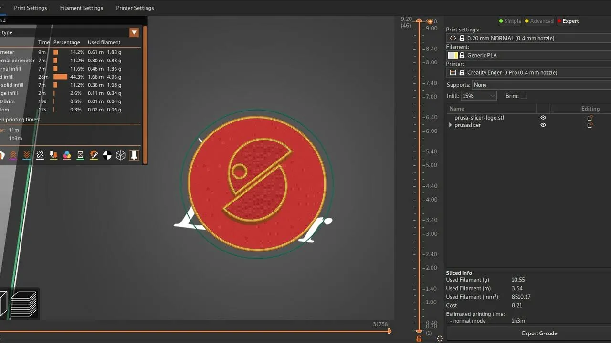The width and height of the screenshot is (611, 343).
Task: Switch to Simple mode
Action: tap(510, 21)
